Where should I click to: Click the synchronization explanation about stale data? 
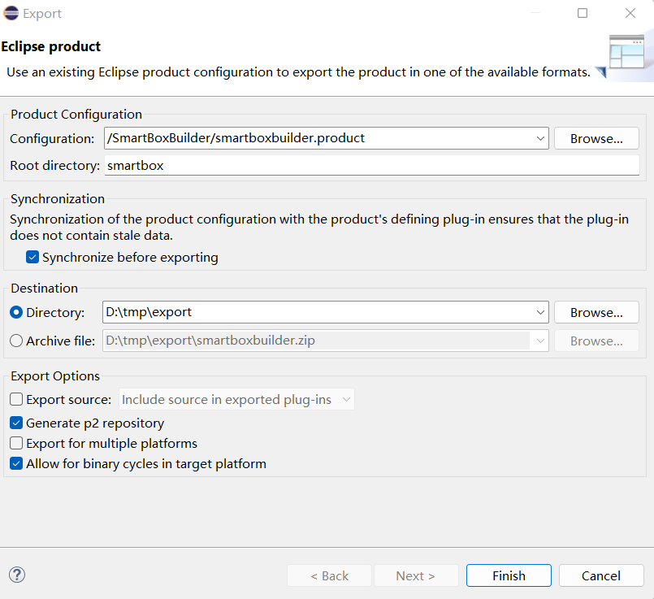[x=319, y=228]
